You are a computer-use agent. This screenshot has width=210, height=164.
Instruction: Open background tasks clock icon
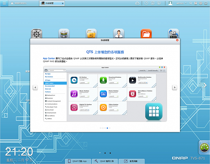146,3
